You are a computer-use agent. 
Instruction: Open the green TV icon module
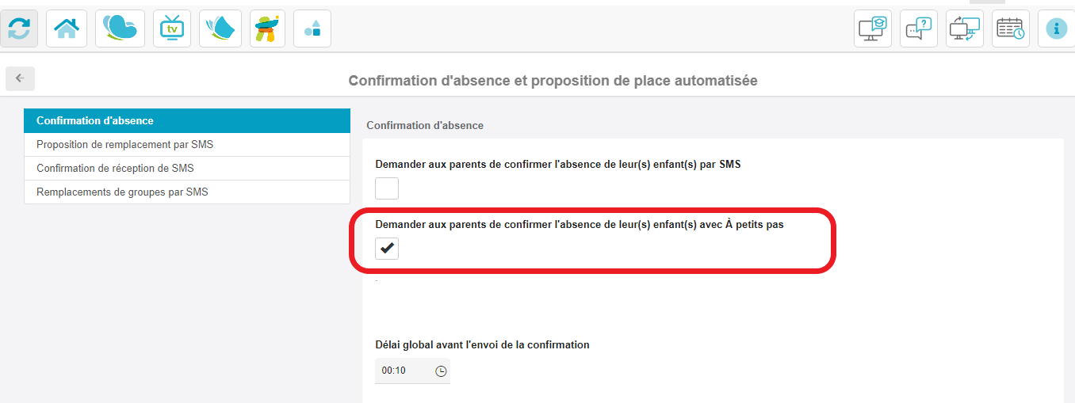click(x=171, y=29)
